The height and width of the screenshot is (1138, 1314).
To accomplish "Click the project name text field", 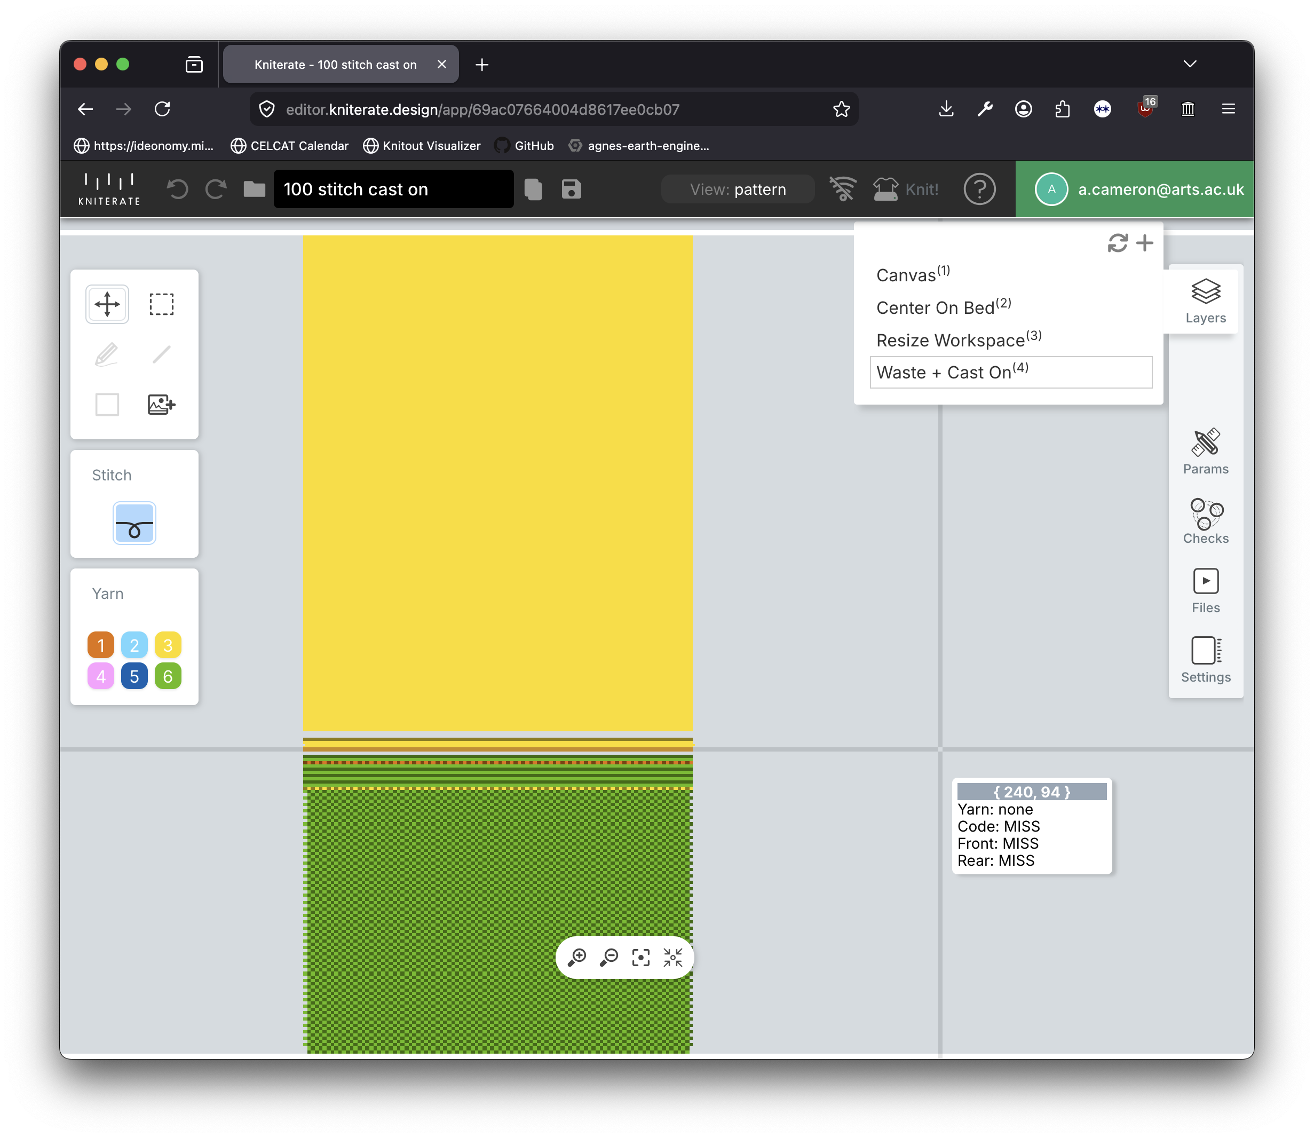I will click(393, 189).
